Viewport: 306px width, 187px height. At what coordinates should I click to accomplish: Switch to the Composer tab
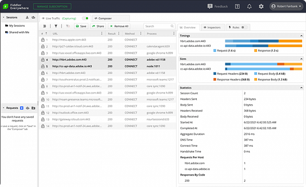(x=111, y=18)
